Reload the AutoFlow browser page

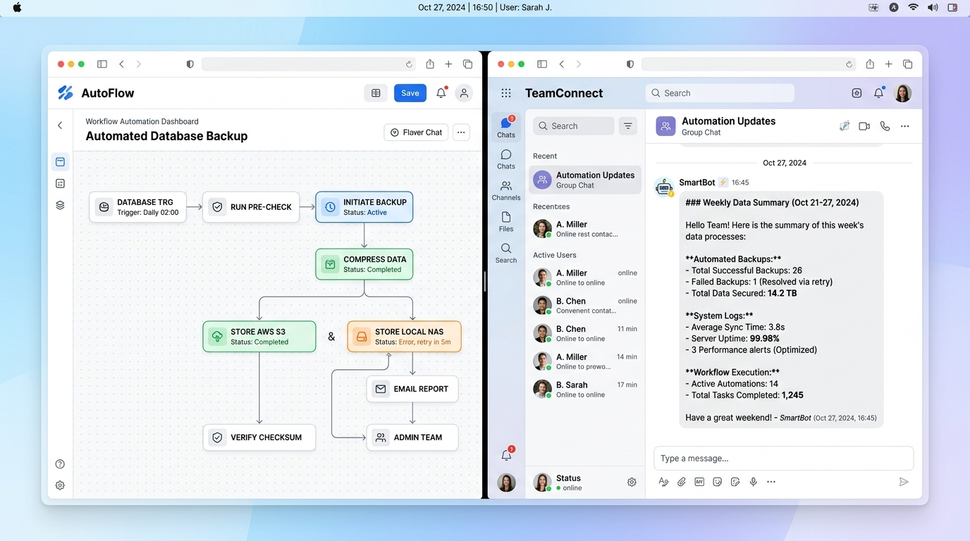pyautogui.click(x=409, y=64)
